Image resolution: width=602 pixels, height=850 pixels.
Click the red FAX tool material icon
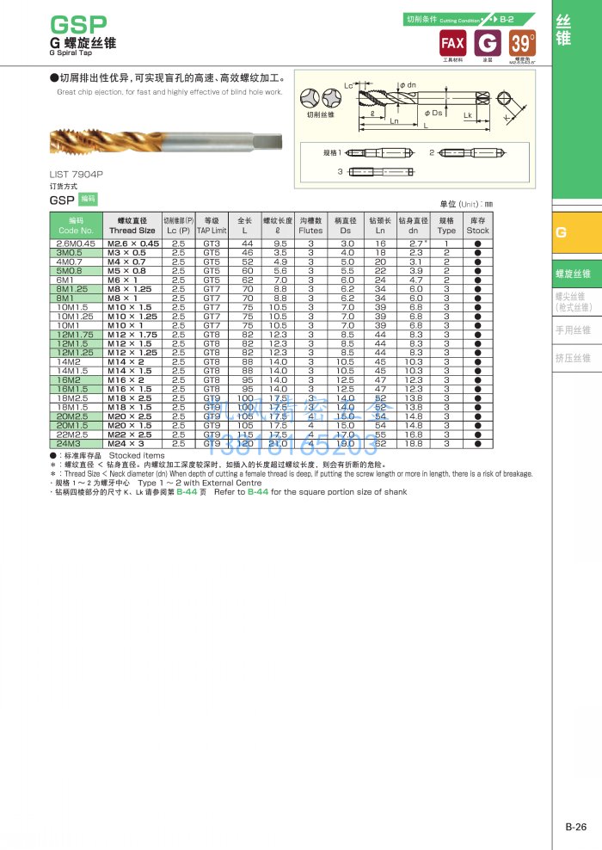(452, 43)
